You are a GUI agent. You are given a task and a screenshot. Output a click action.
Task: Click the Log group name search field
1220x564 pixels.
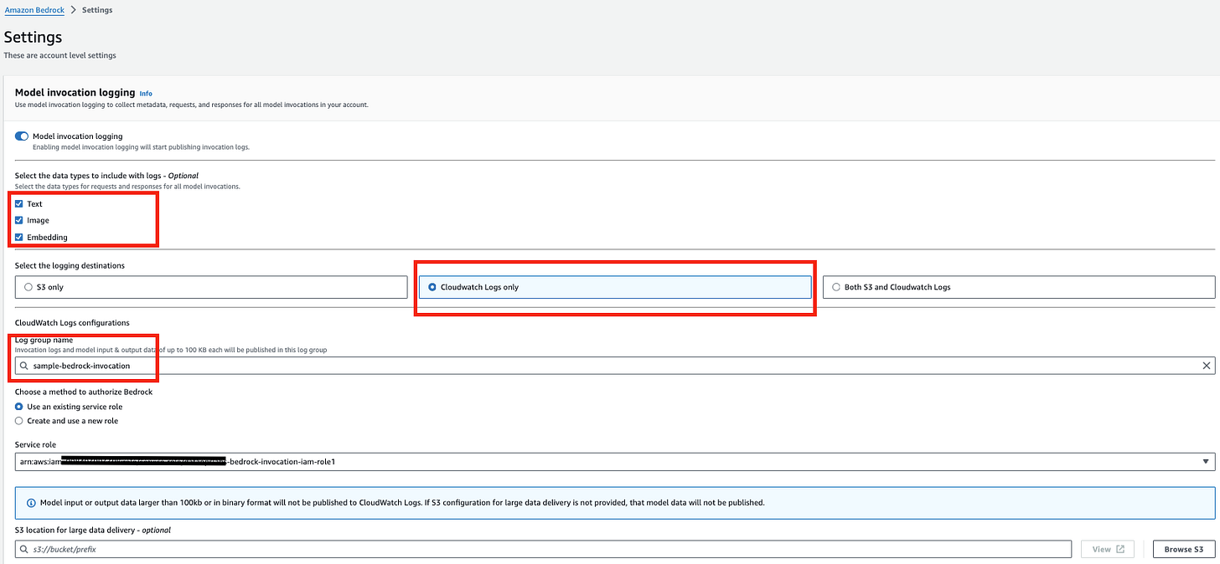615,366
